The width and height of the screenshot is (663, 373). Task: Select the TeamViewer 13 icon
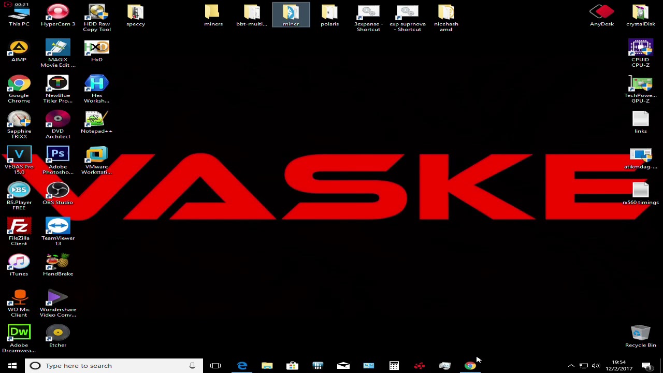(x=57, y=233)
